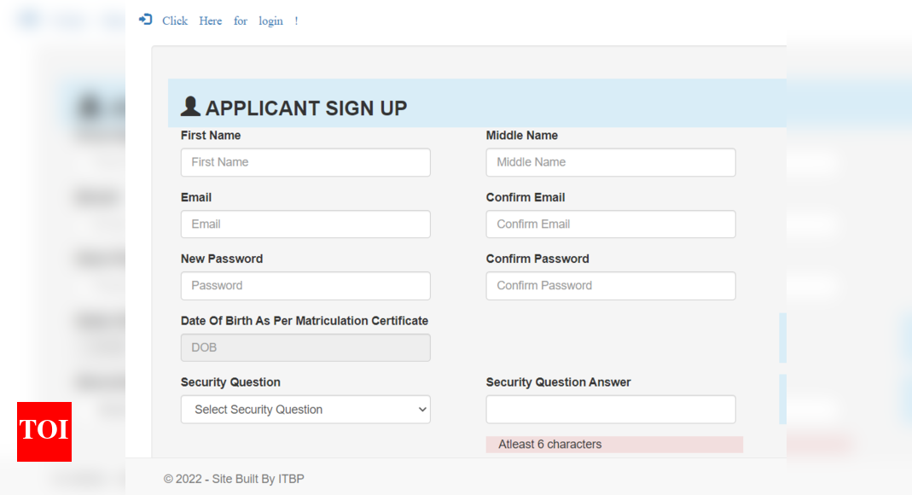Click into the Email field
The width and height of the screenshot is (912, 495).
(305, 224)
